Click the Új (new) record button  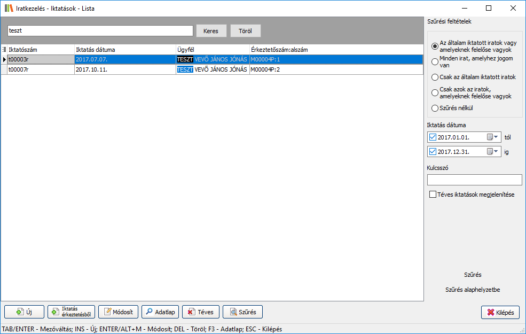click(x=24, y=312)
